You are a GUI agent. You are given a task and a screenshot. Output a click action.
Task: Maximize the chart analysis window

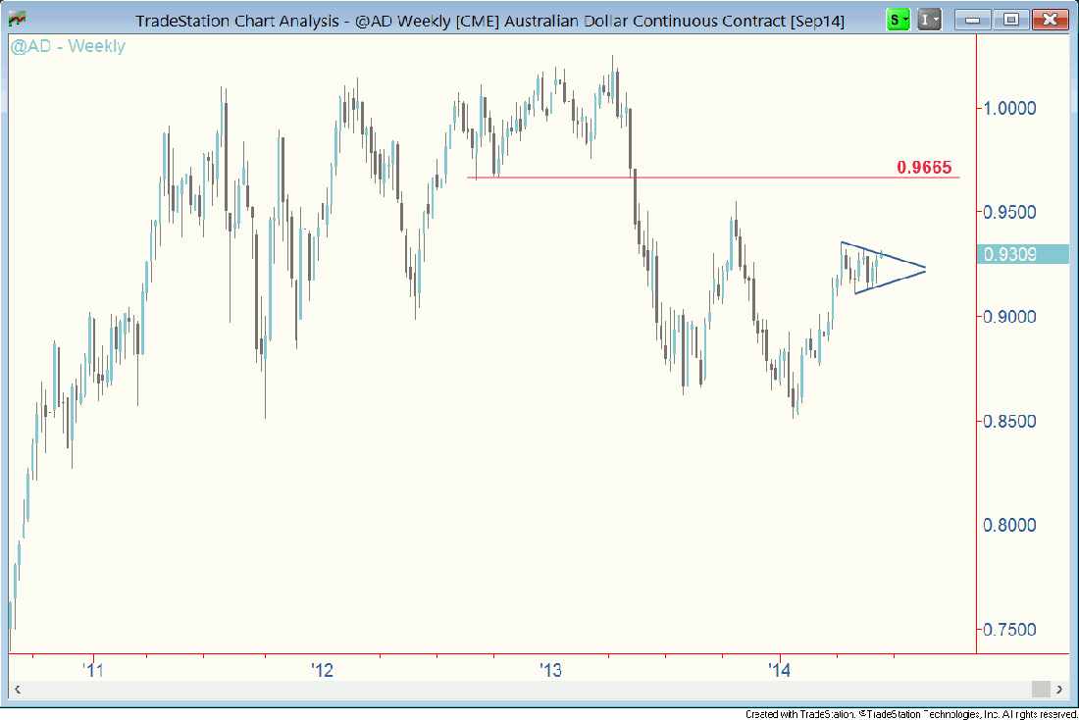click(x=1010, y=19)
